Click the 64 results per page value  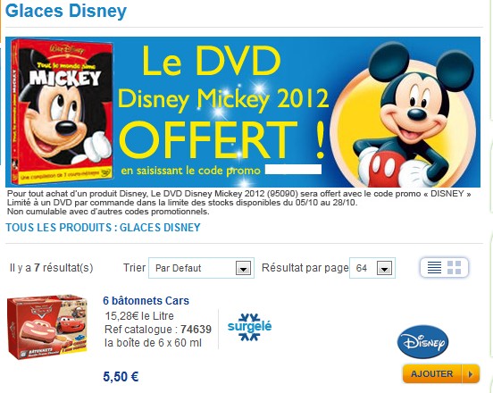[x=362, y=268]
